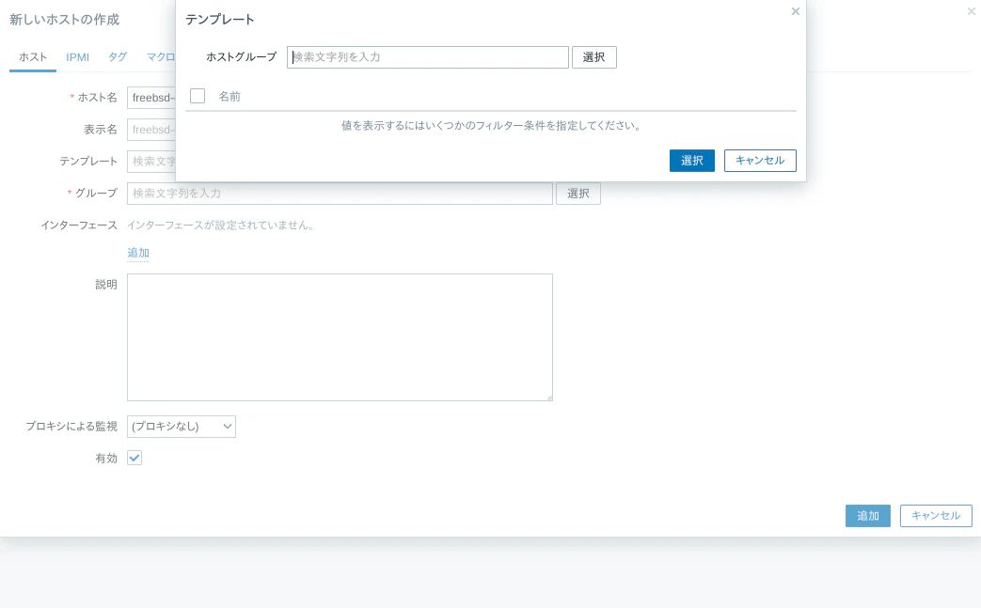Enable the 名前 checkbox in the dialog
981x608 pixels.
(198, 96)
